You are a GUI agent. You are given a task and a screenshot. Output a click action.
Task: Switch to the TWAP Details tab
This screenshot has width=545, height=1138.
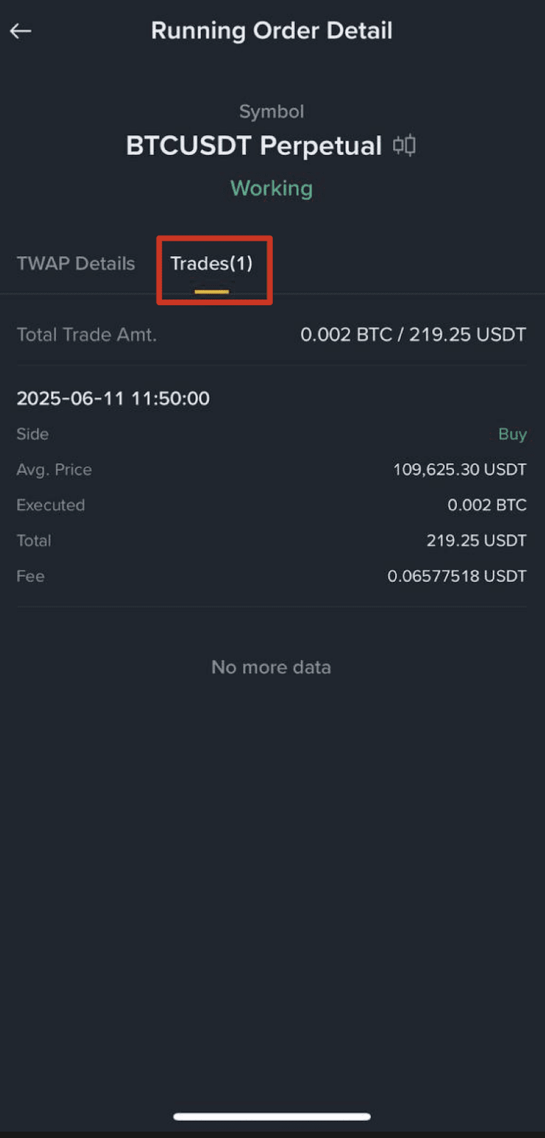(76, 263)
